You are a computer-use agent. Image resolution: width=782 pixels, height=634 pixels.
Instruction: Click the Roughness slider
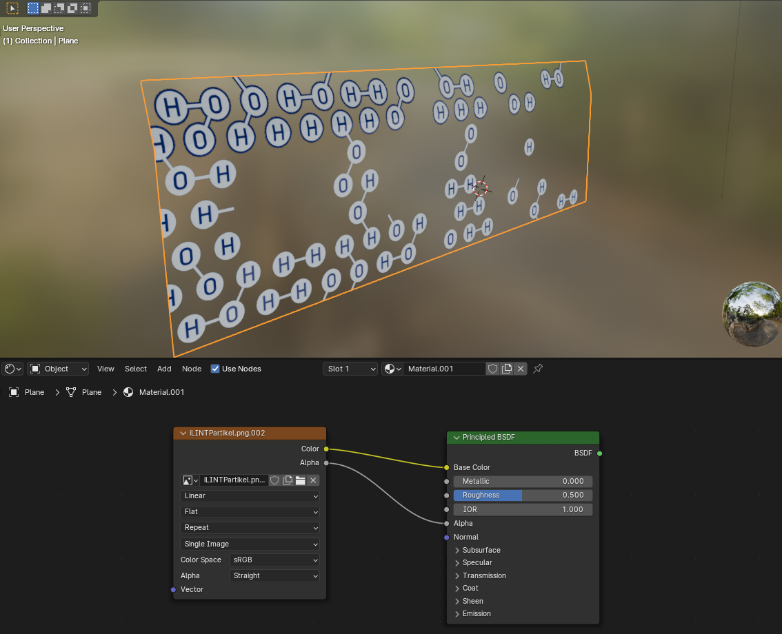pos(523,495)
